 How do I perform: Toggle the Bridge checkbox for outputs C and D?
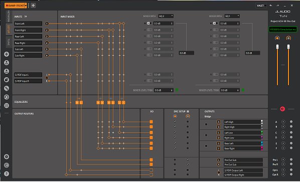point(206,135)
